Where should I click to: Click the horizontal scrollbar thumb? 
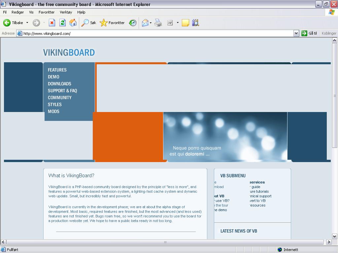click(165, 242)
